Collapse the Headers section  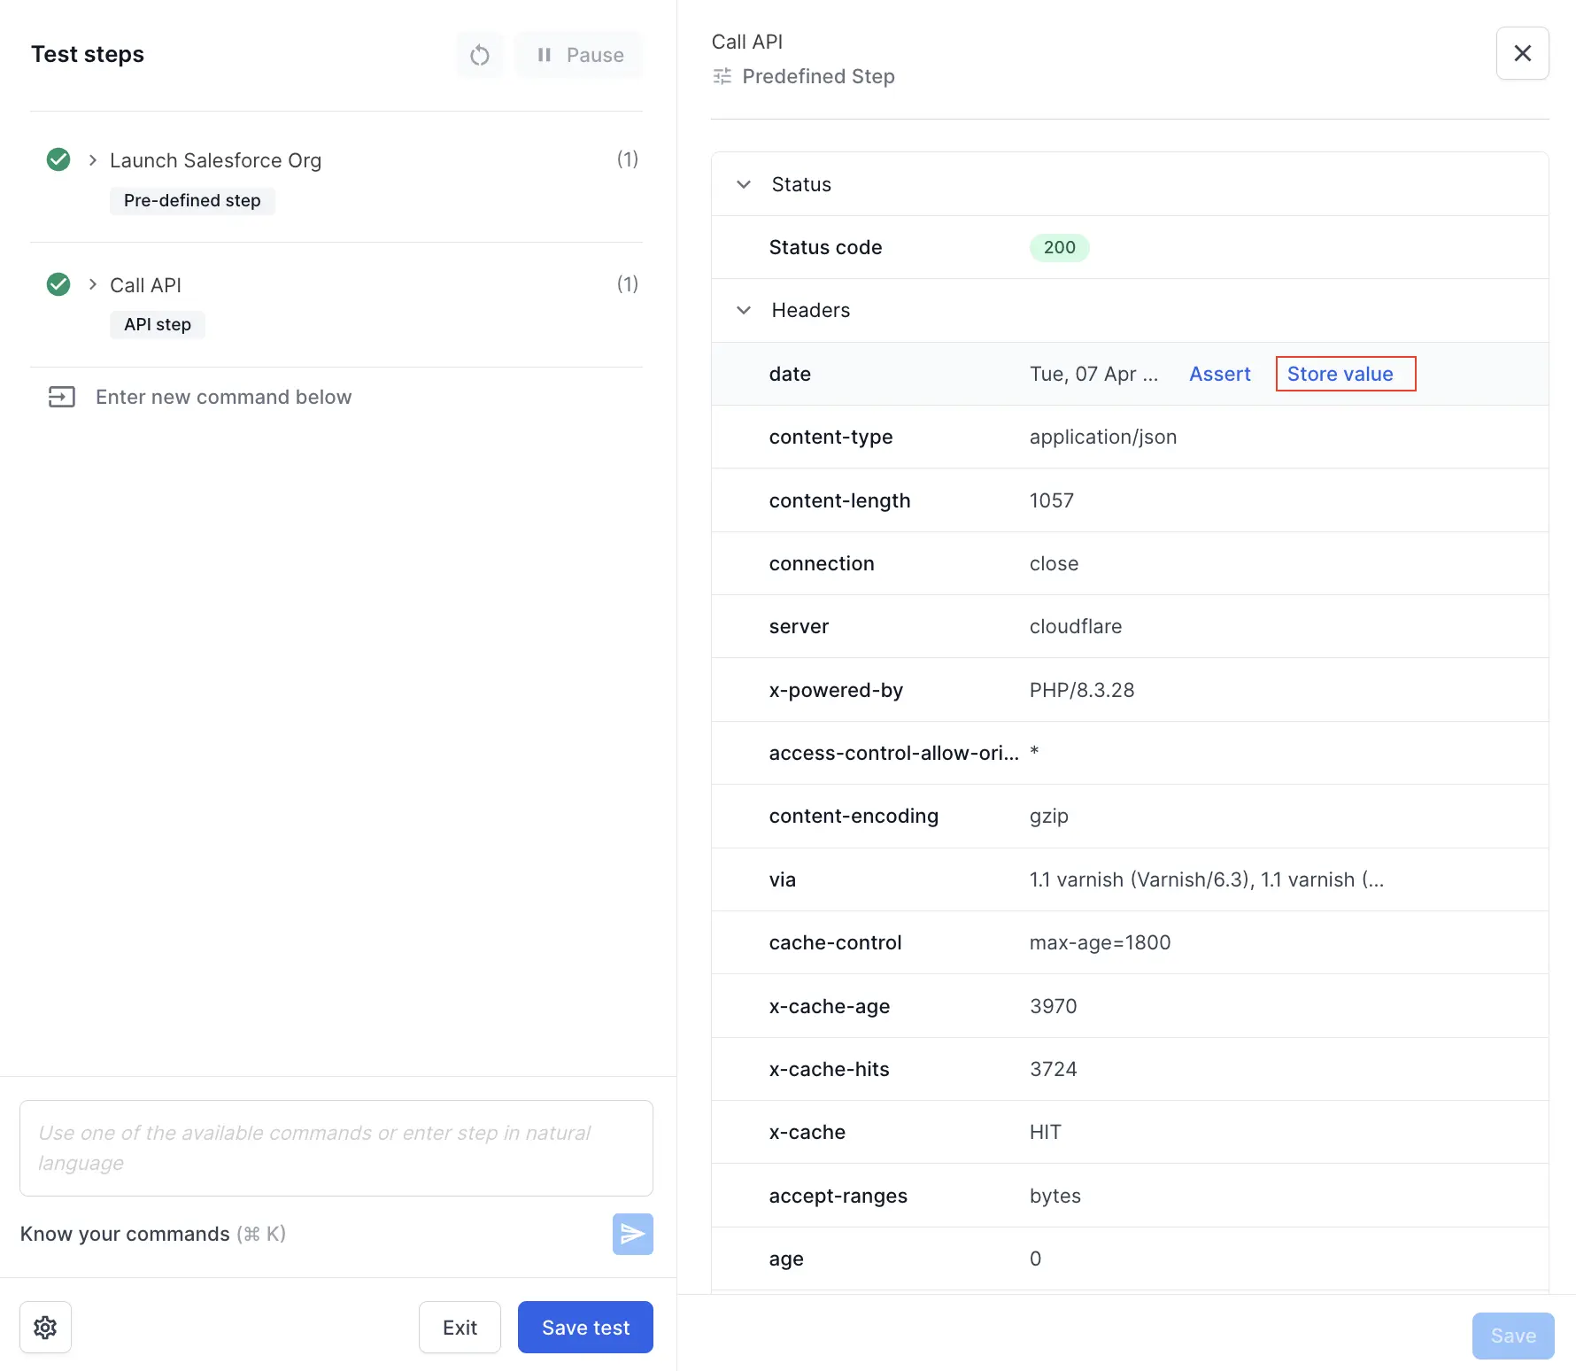pyautogui.click(x=744, y=310)
